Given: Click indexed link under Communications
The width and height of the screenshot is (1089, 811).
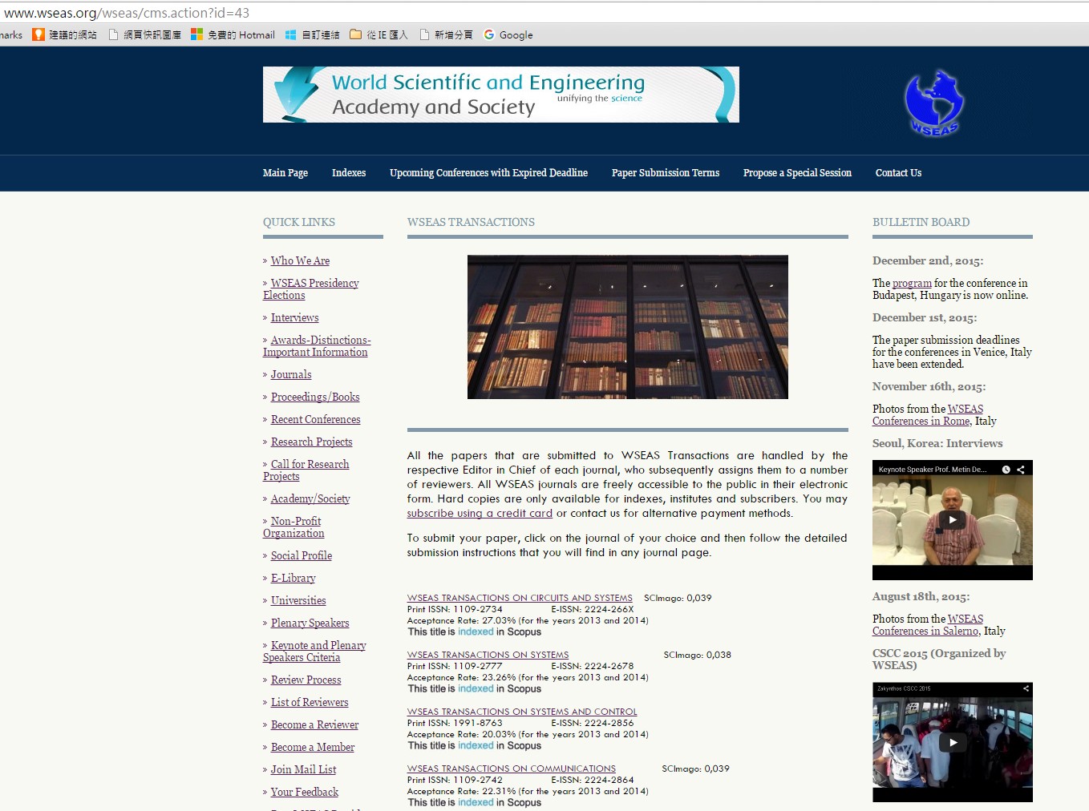Looking at the screenshot, I should pyautogui.click(x=476, y=803).
